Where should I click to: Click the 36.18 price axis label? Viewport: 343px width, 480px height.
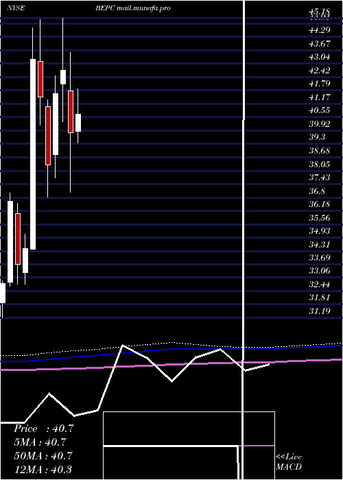point(320,204)
